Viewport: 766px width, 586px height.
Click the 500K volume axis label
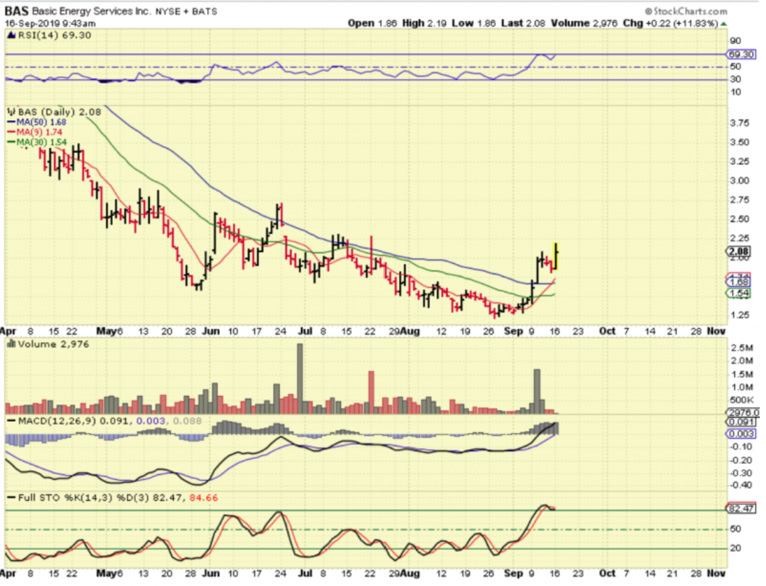pos(742,400)
